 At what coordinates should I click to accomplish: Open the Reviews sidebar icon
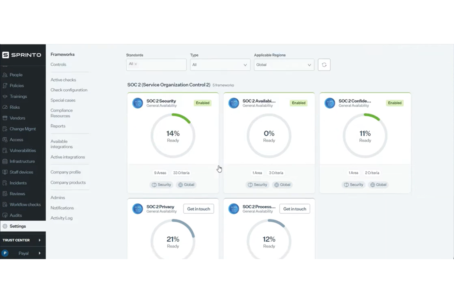(5, 194)
